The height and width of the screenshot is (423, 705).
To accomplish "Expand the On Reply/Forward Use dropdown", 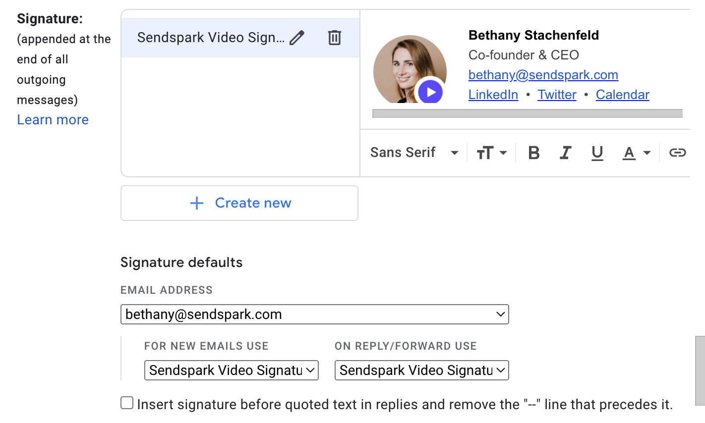I will (422, 370).
